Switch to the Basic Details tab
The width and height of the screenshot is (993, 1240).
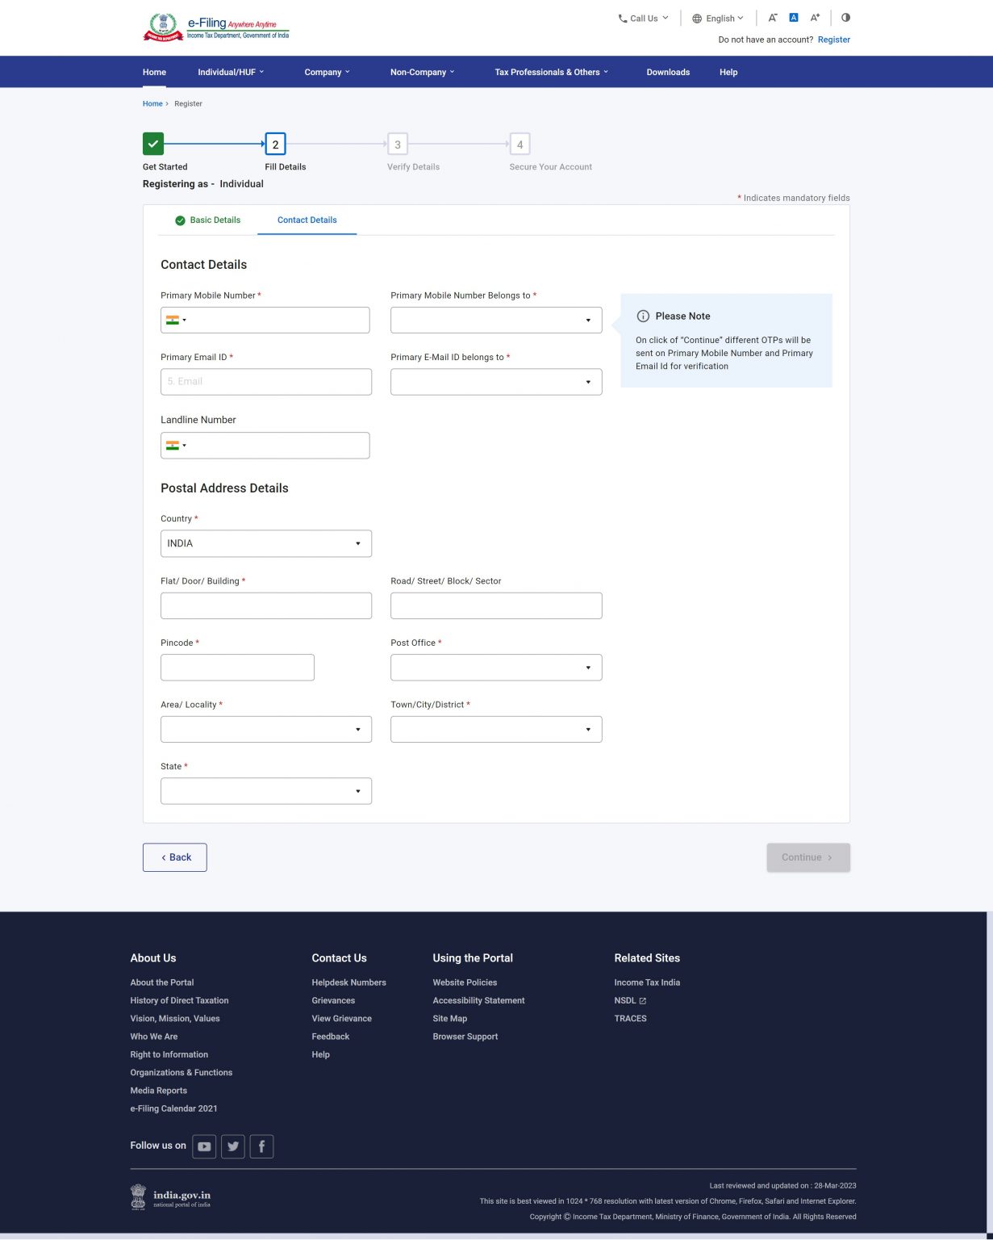pyautogui.click(x=208, y=220)
